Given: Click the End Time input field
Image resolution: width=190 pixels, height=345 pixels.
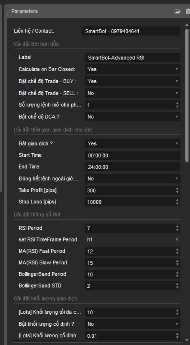Looking at the screenshot, I should (x=132, y=167).
